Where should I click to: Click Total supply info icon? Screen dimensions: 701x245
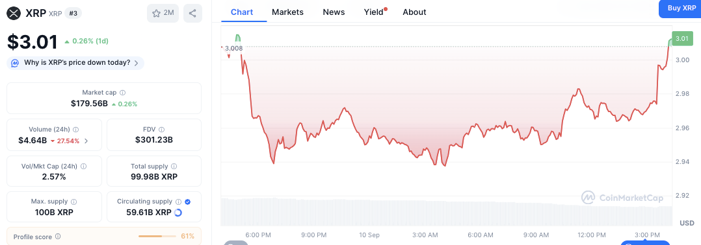coord(174,166)
